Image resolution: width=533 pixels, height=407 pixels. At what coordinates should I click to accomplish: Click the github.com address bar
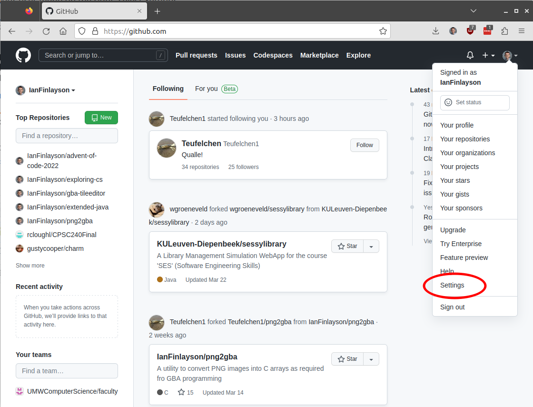click(232, 31)
